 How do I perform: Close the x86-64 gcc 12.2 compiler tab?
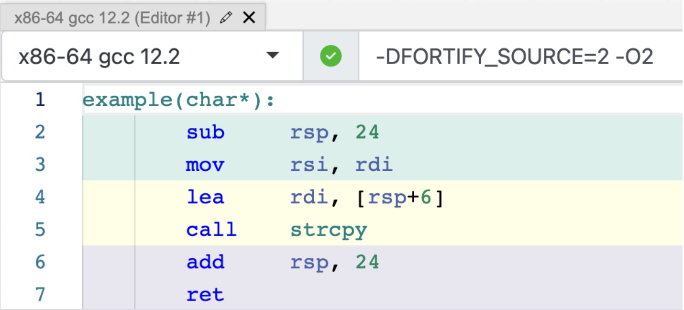[x=249, y=18]
